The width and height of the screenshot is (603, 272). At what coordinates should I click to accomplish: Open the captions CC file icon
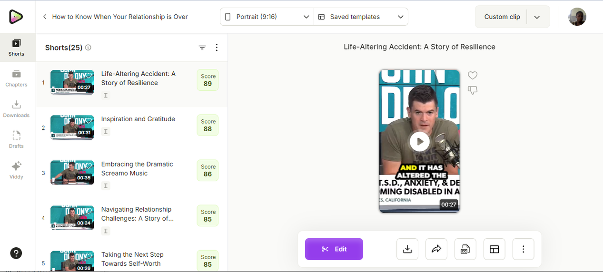coord(465,249)
